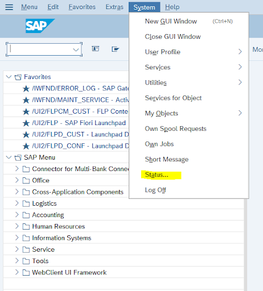Click Cross-Application Components folder icon
The height and width of the screenshot is (291, 263).
coord(26,192)
